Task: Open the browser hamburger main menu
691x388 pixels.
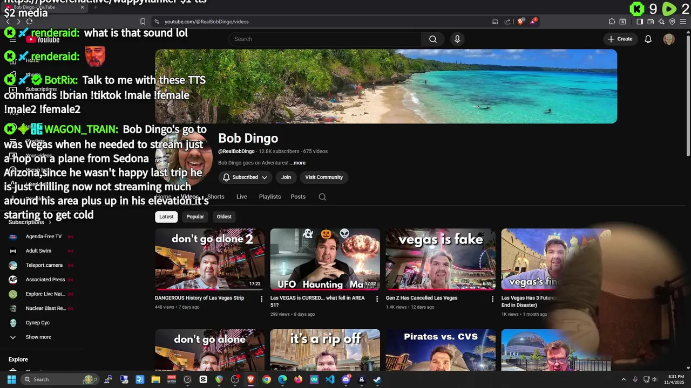Action: click(x=683, y=22)
